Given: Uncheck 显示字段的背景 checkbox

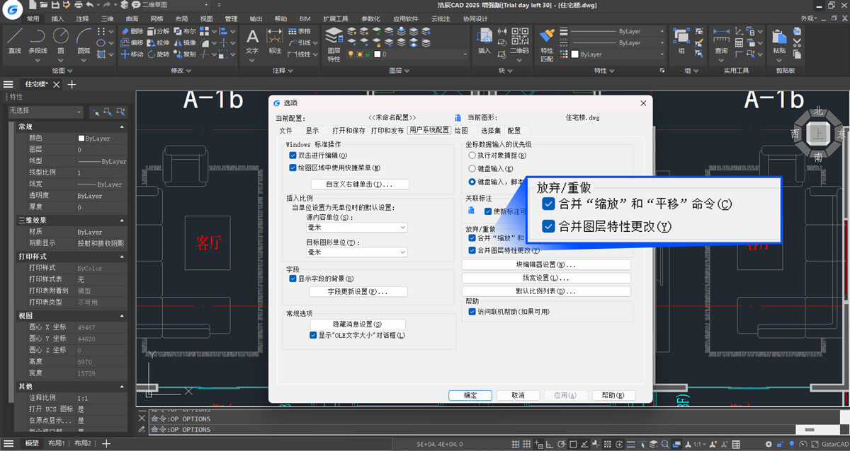Looking at the screenshot, I should 293,279.
